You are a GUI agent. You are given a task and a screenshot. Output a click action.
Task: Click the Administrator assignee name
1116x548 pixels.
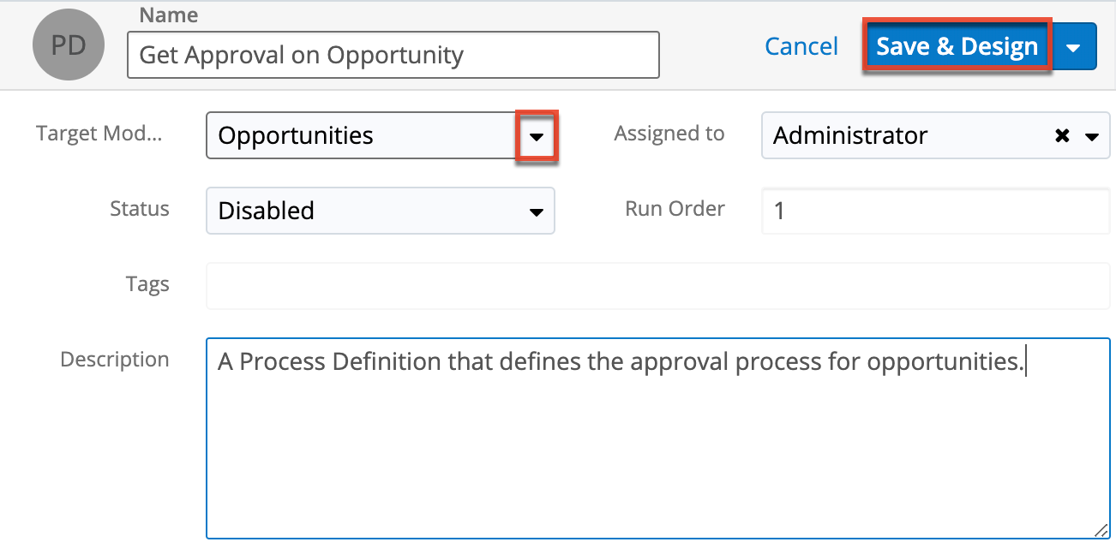pos(850,135)
